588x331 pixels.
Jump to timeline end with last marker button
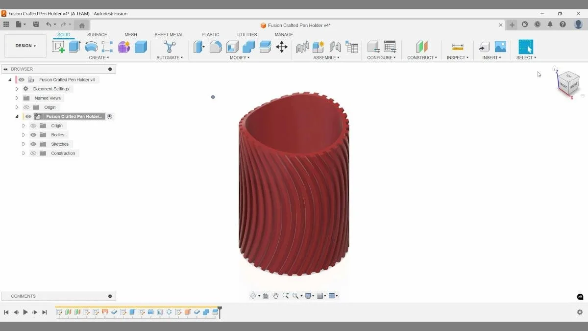pyautogui.click(x=44, y=312)
